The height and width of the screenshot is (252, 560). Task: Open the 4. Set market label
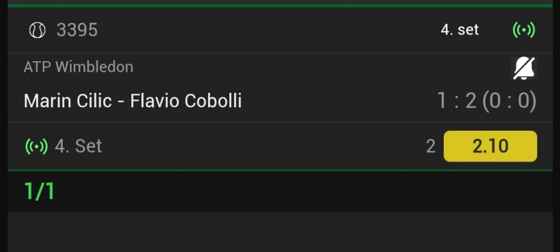78,146
